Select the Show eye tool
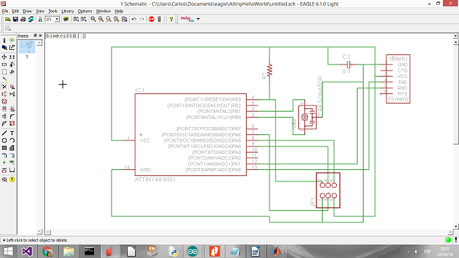The height and width of the screenshot is (258, 459). pos(12,40)
